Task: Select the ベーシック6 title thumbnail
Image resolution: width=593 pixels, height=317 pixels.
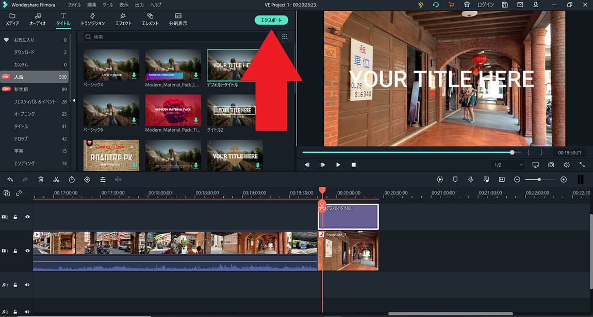Action: pos(111,110)
